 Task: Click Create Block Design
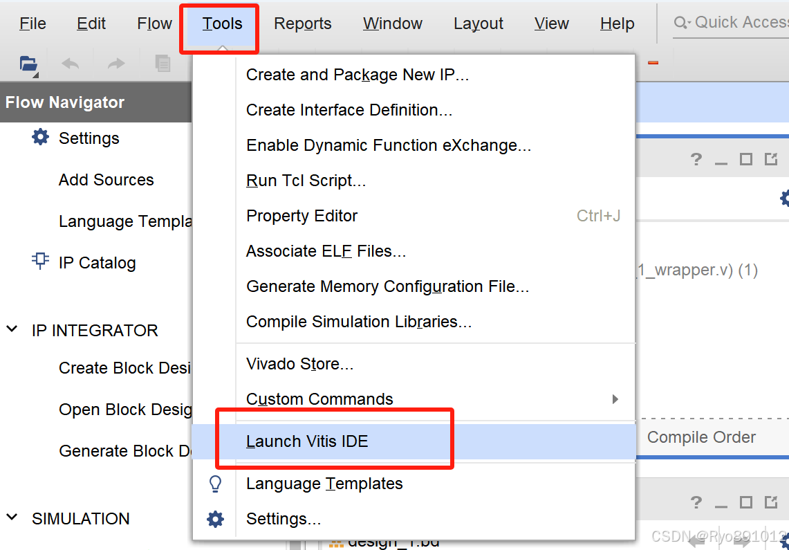pyautogui.click(x=124, y=368)
